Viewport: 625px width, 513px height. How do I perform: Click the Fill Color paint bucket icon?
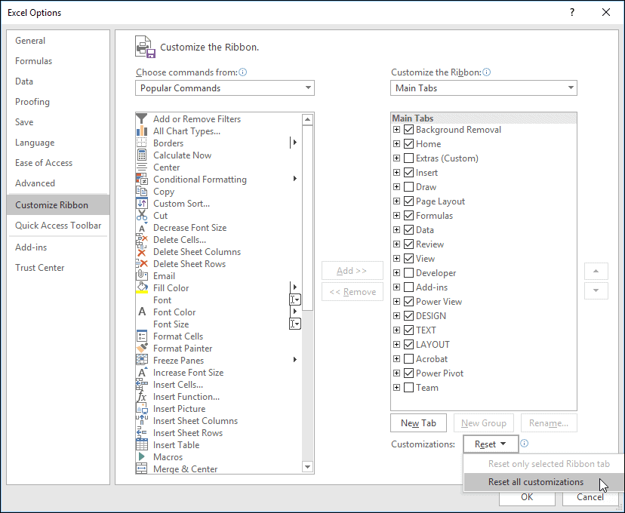pyautogui.click(x=141, y=287)
